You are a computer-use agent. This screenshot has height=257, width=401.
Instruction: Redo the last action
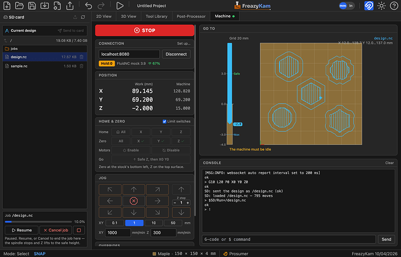point(101,6)
